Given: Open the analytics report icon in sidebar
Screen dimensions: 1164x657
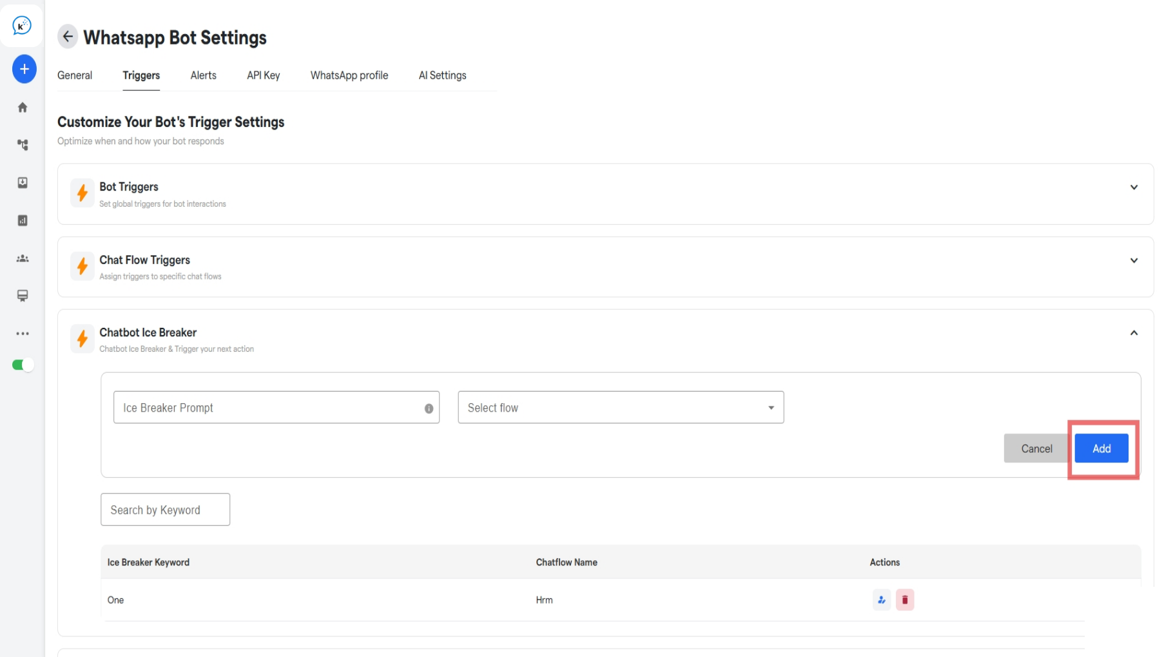Looking at the screenshot, I should (23, 220).
